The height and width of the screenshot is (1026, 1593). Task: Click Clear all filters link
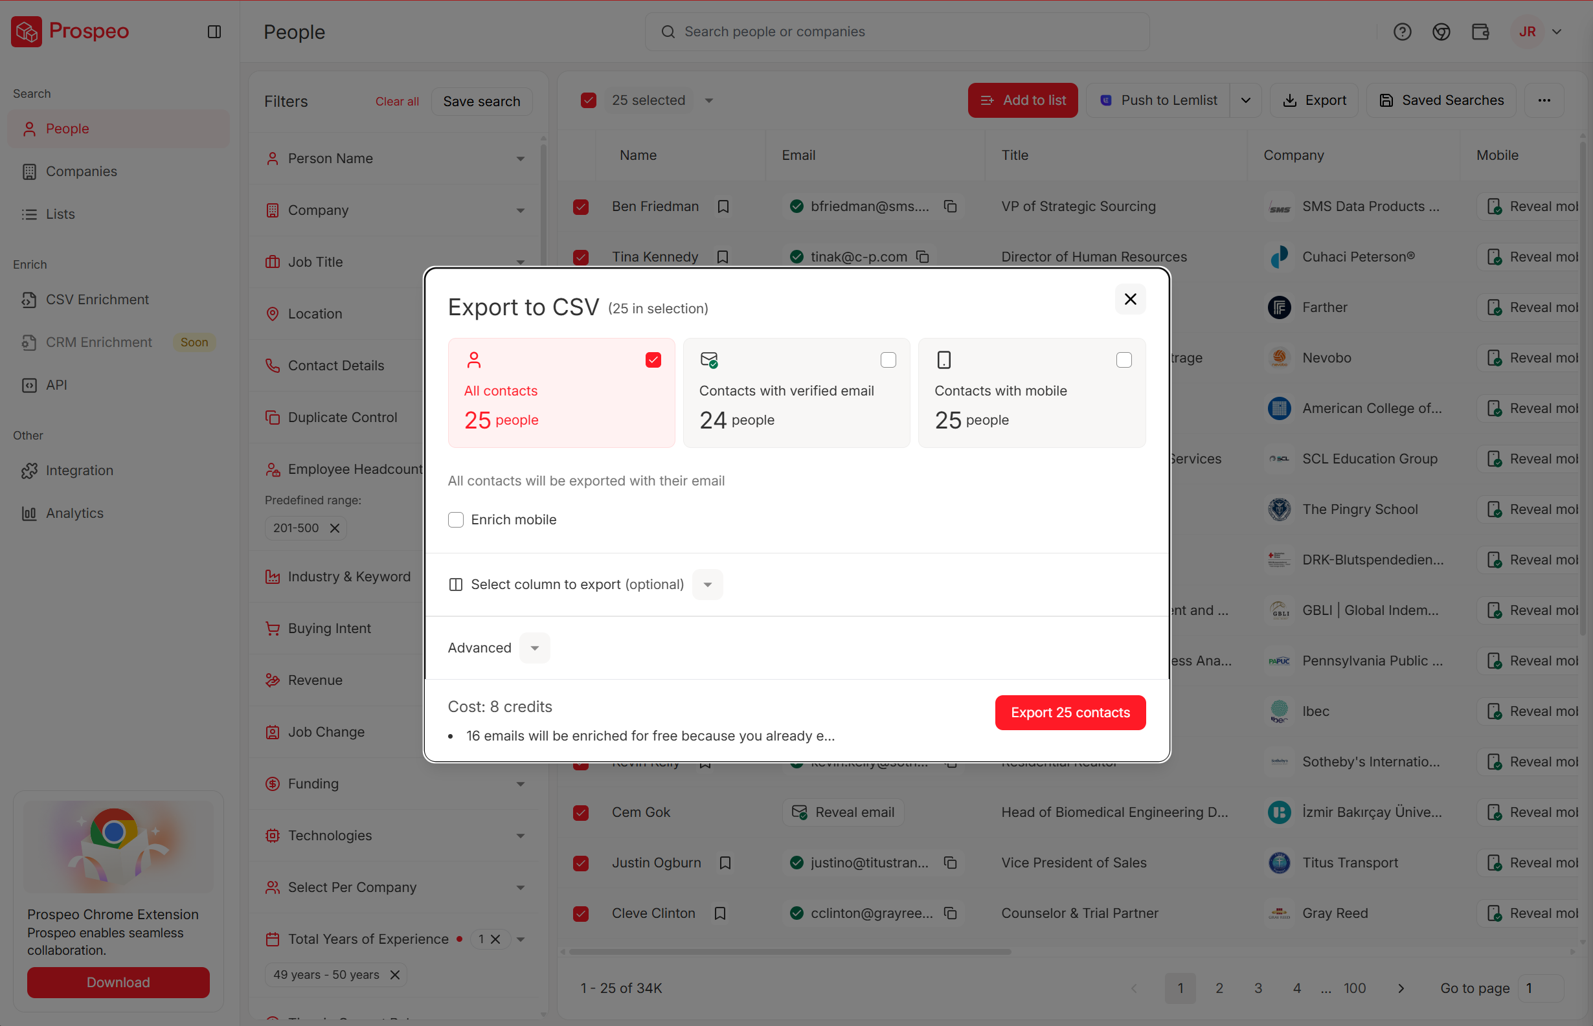[x=396, y=101]
